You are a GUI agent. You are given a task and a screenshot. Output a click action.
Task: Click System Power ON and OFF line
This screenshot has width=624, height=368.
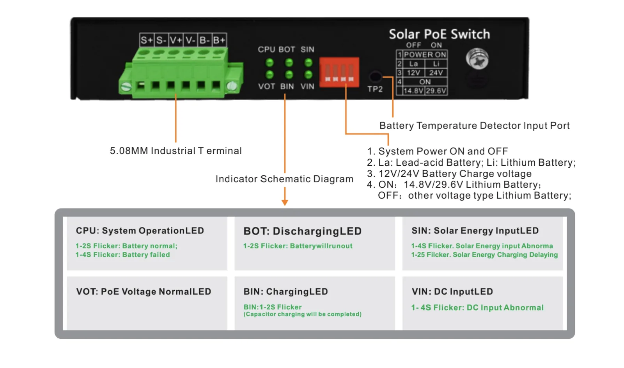point(437,151)
